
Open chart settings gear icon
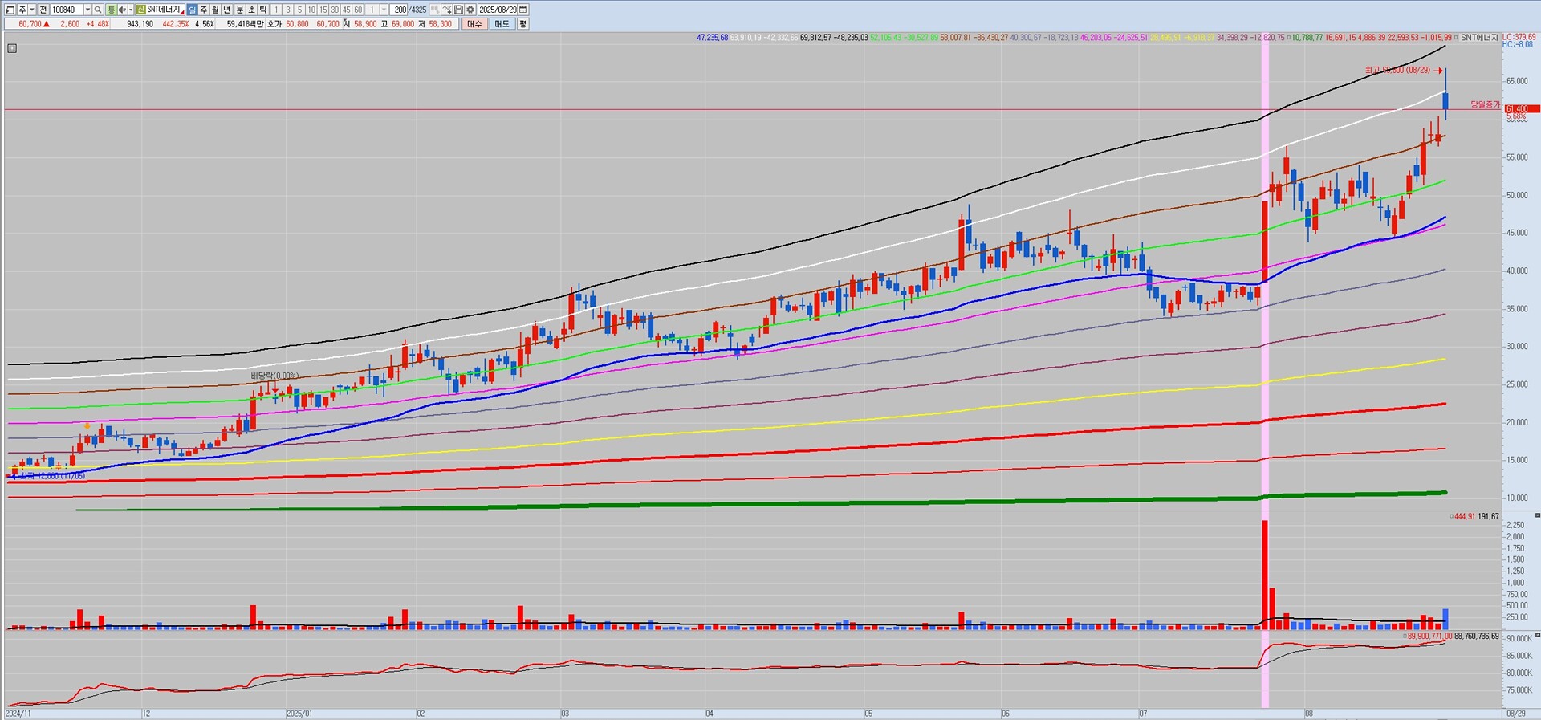(x=470, y=10)
